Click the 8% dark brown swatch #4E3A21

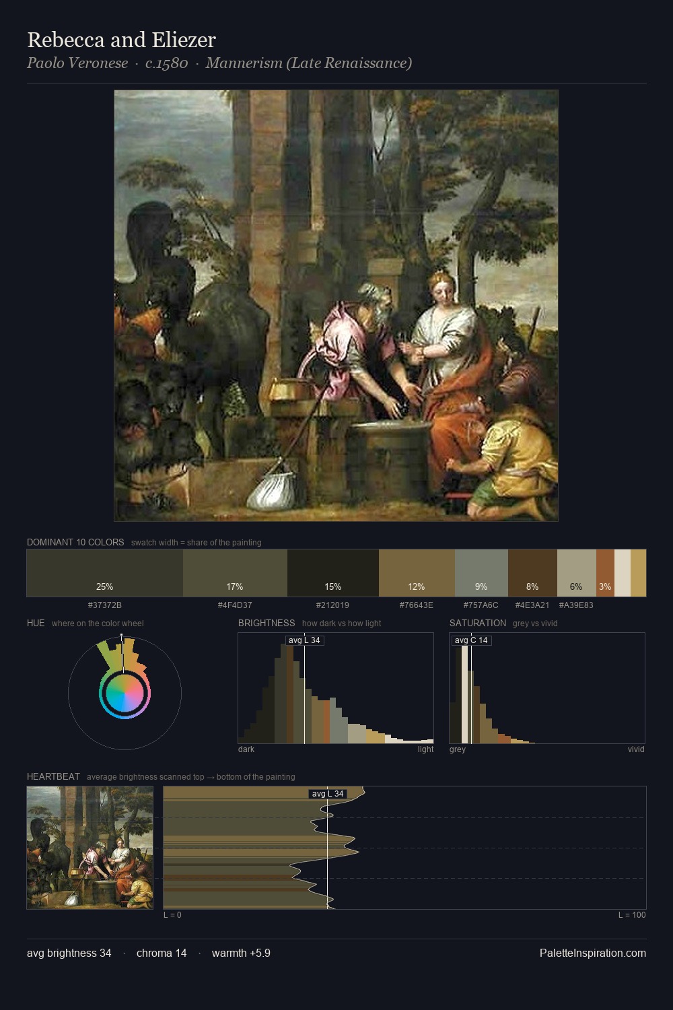[532, 573]
